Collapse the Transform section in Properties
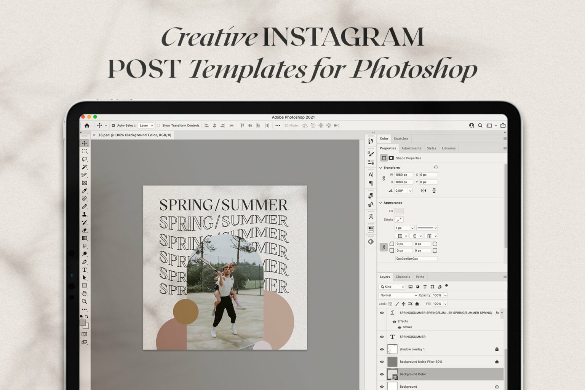Screen dimensions: 585x390 380,167
